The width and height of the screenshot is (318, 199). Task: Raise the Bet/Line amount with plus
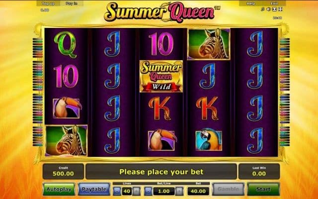[x=179, y=191]
